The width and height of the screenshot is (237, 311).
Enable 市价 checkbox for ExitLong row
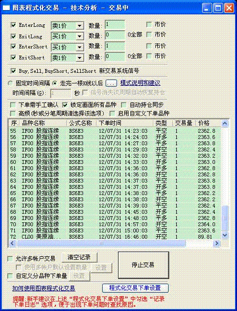point(149,35)
